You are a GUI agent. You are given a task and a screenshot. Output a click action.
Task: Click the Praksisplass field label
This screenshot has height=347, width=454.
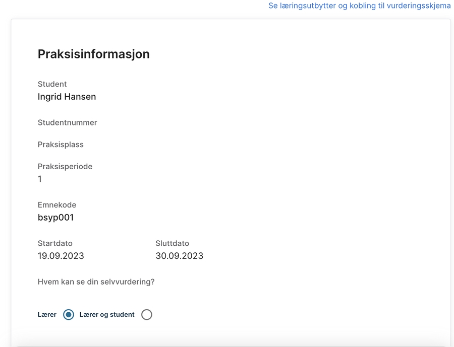tap(61, 145)
